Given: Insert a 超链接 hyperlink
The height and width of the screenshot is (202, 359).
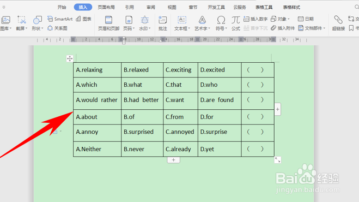Looking at the screenshot, I should pyautogui.click(x=338, y=23).
